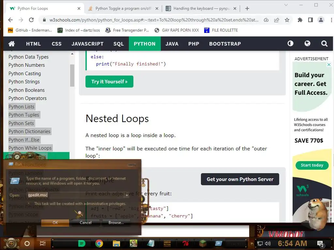The height and width of the screenshot is (250, 334).
Task: Open the volume speaker tray icon
Action: 267,243
